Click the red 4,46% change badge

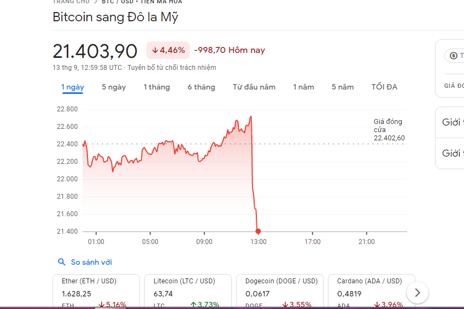[x=168, y=50]
